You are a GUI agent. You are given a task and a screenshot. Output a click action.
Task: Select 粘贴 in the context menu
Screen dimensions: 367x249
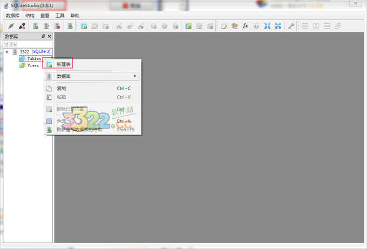(93, 97)
